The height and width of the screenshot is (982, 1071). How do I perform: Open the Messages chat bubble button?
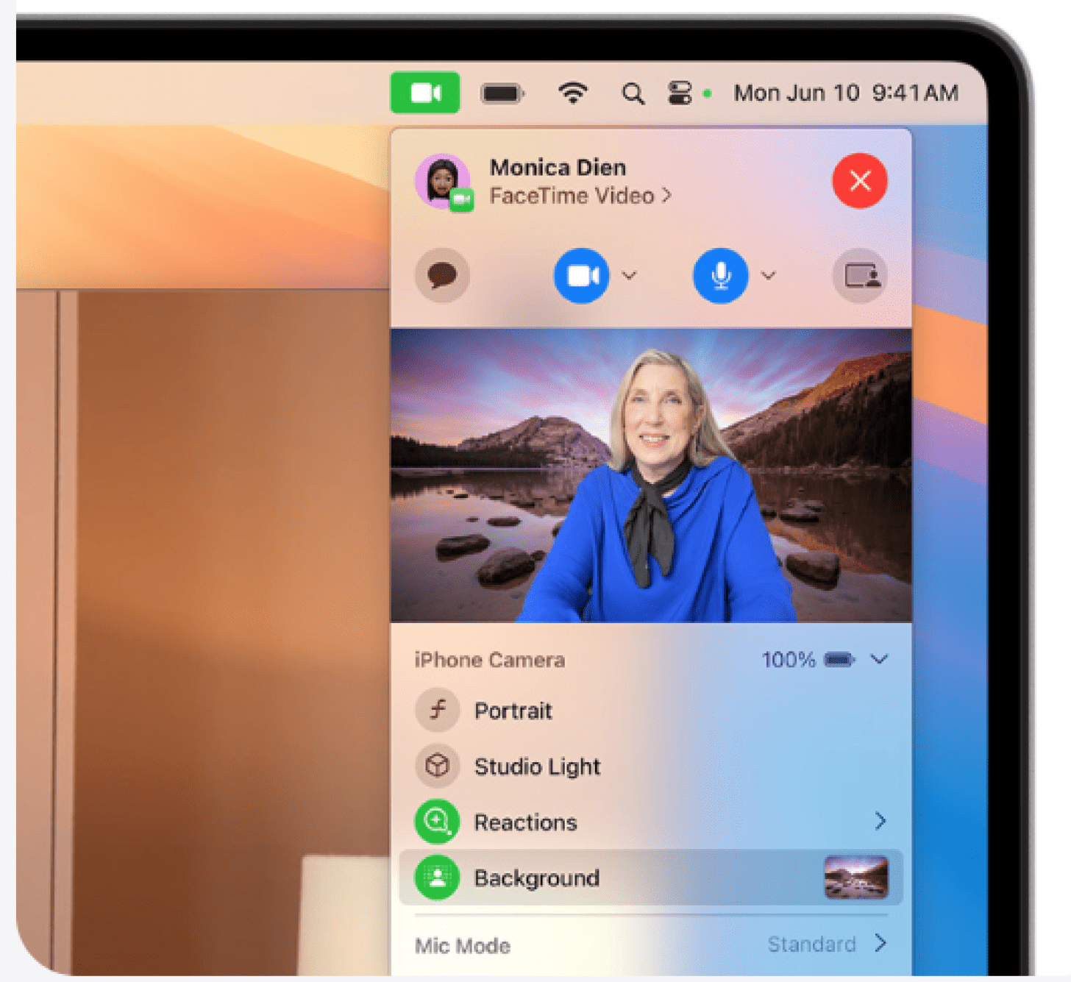pyautogui.click(x=442, y=276)
